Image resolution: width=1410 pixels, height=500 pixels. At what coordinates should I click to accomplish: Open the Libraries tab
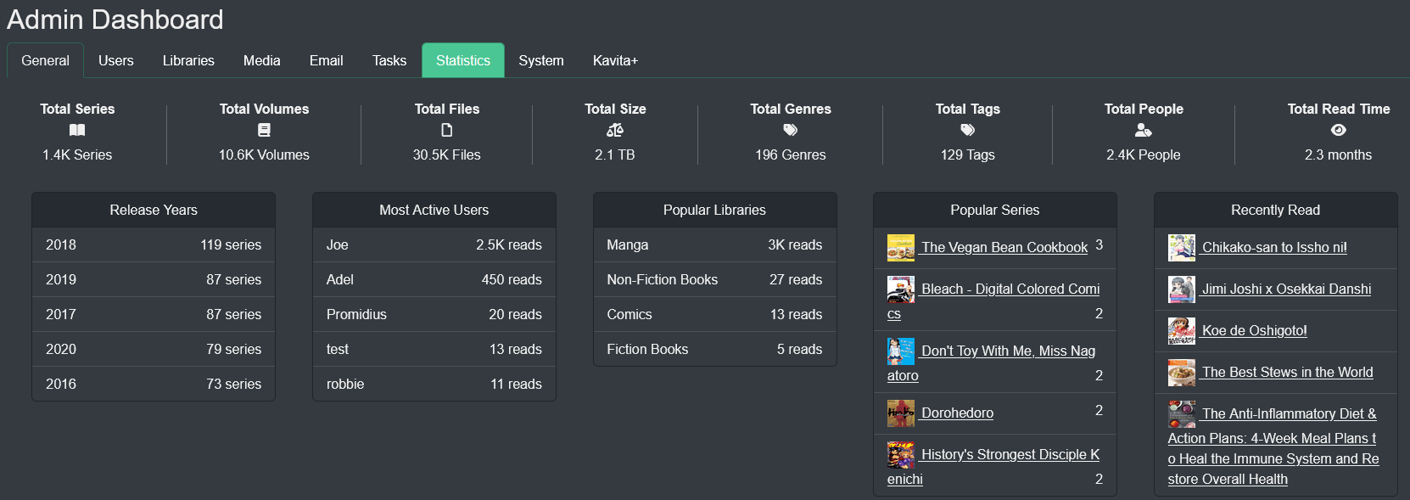pos(188,60)
